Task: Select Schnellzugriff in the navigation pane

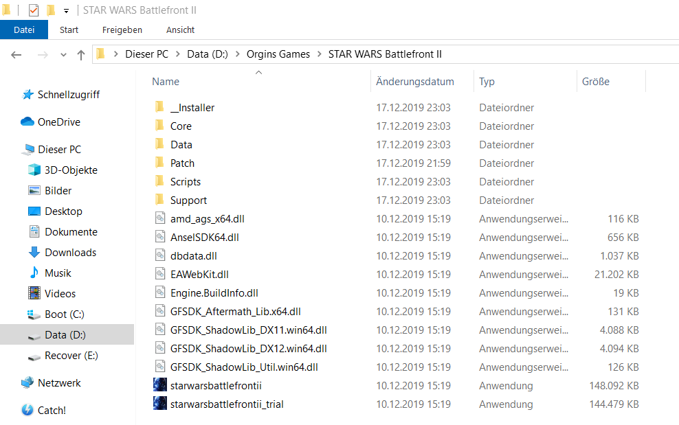Action: click(x=69, y=94)
